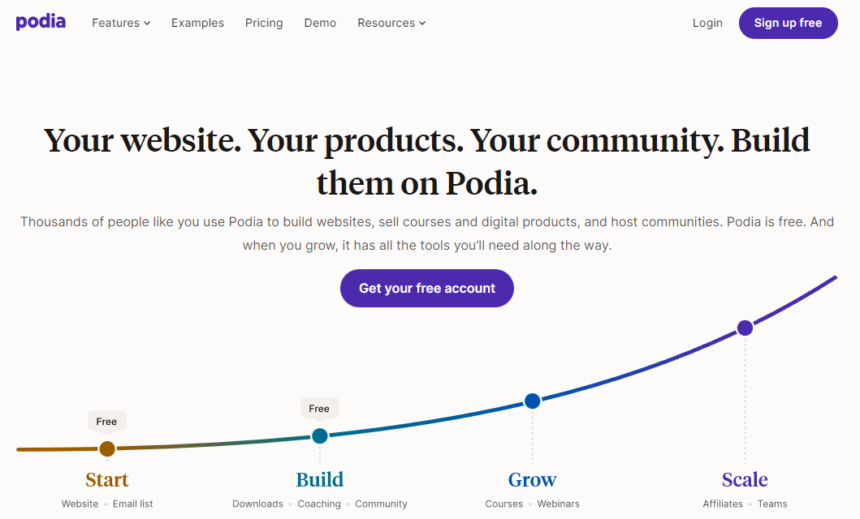860x519 pixels.
Task: Select the teal Build marker on curve
Action: click(320, 435)
